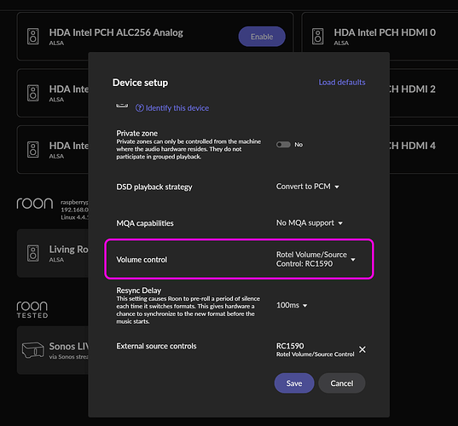Toggle the Private zone switch
The height and width of the screenshot is (426, 458).
(x=283, y=145)
